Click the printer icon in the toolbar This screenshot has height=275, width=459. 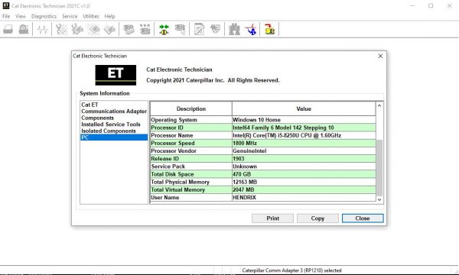[24, 29]
